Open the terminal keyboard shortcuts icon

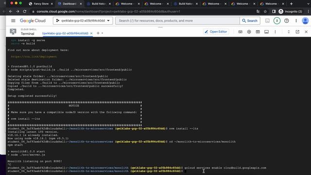coord(240,32)
